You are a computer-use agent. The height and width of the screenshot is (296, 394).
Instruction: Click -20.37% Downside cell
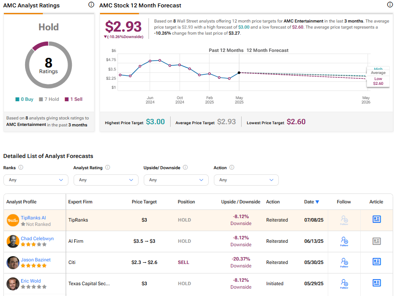tap(241, 262)
